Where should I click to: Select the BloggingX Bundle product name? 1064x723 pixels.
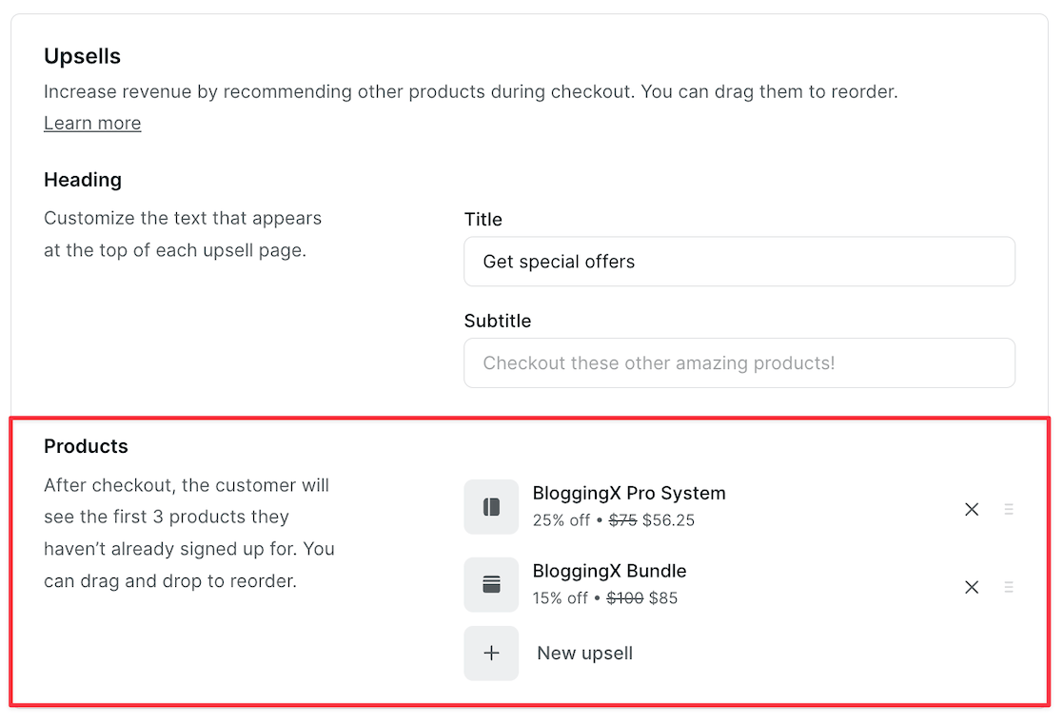(x=609, y=572)
